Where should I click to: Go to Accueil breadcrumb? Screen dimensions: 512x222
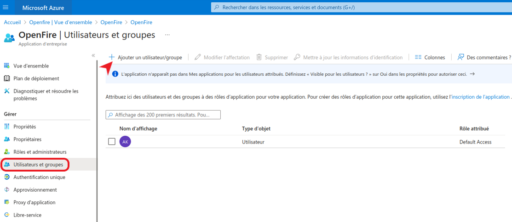click(12, 22)
